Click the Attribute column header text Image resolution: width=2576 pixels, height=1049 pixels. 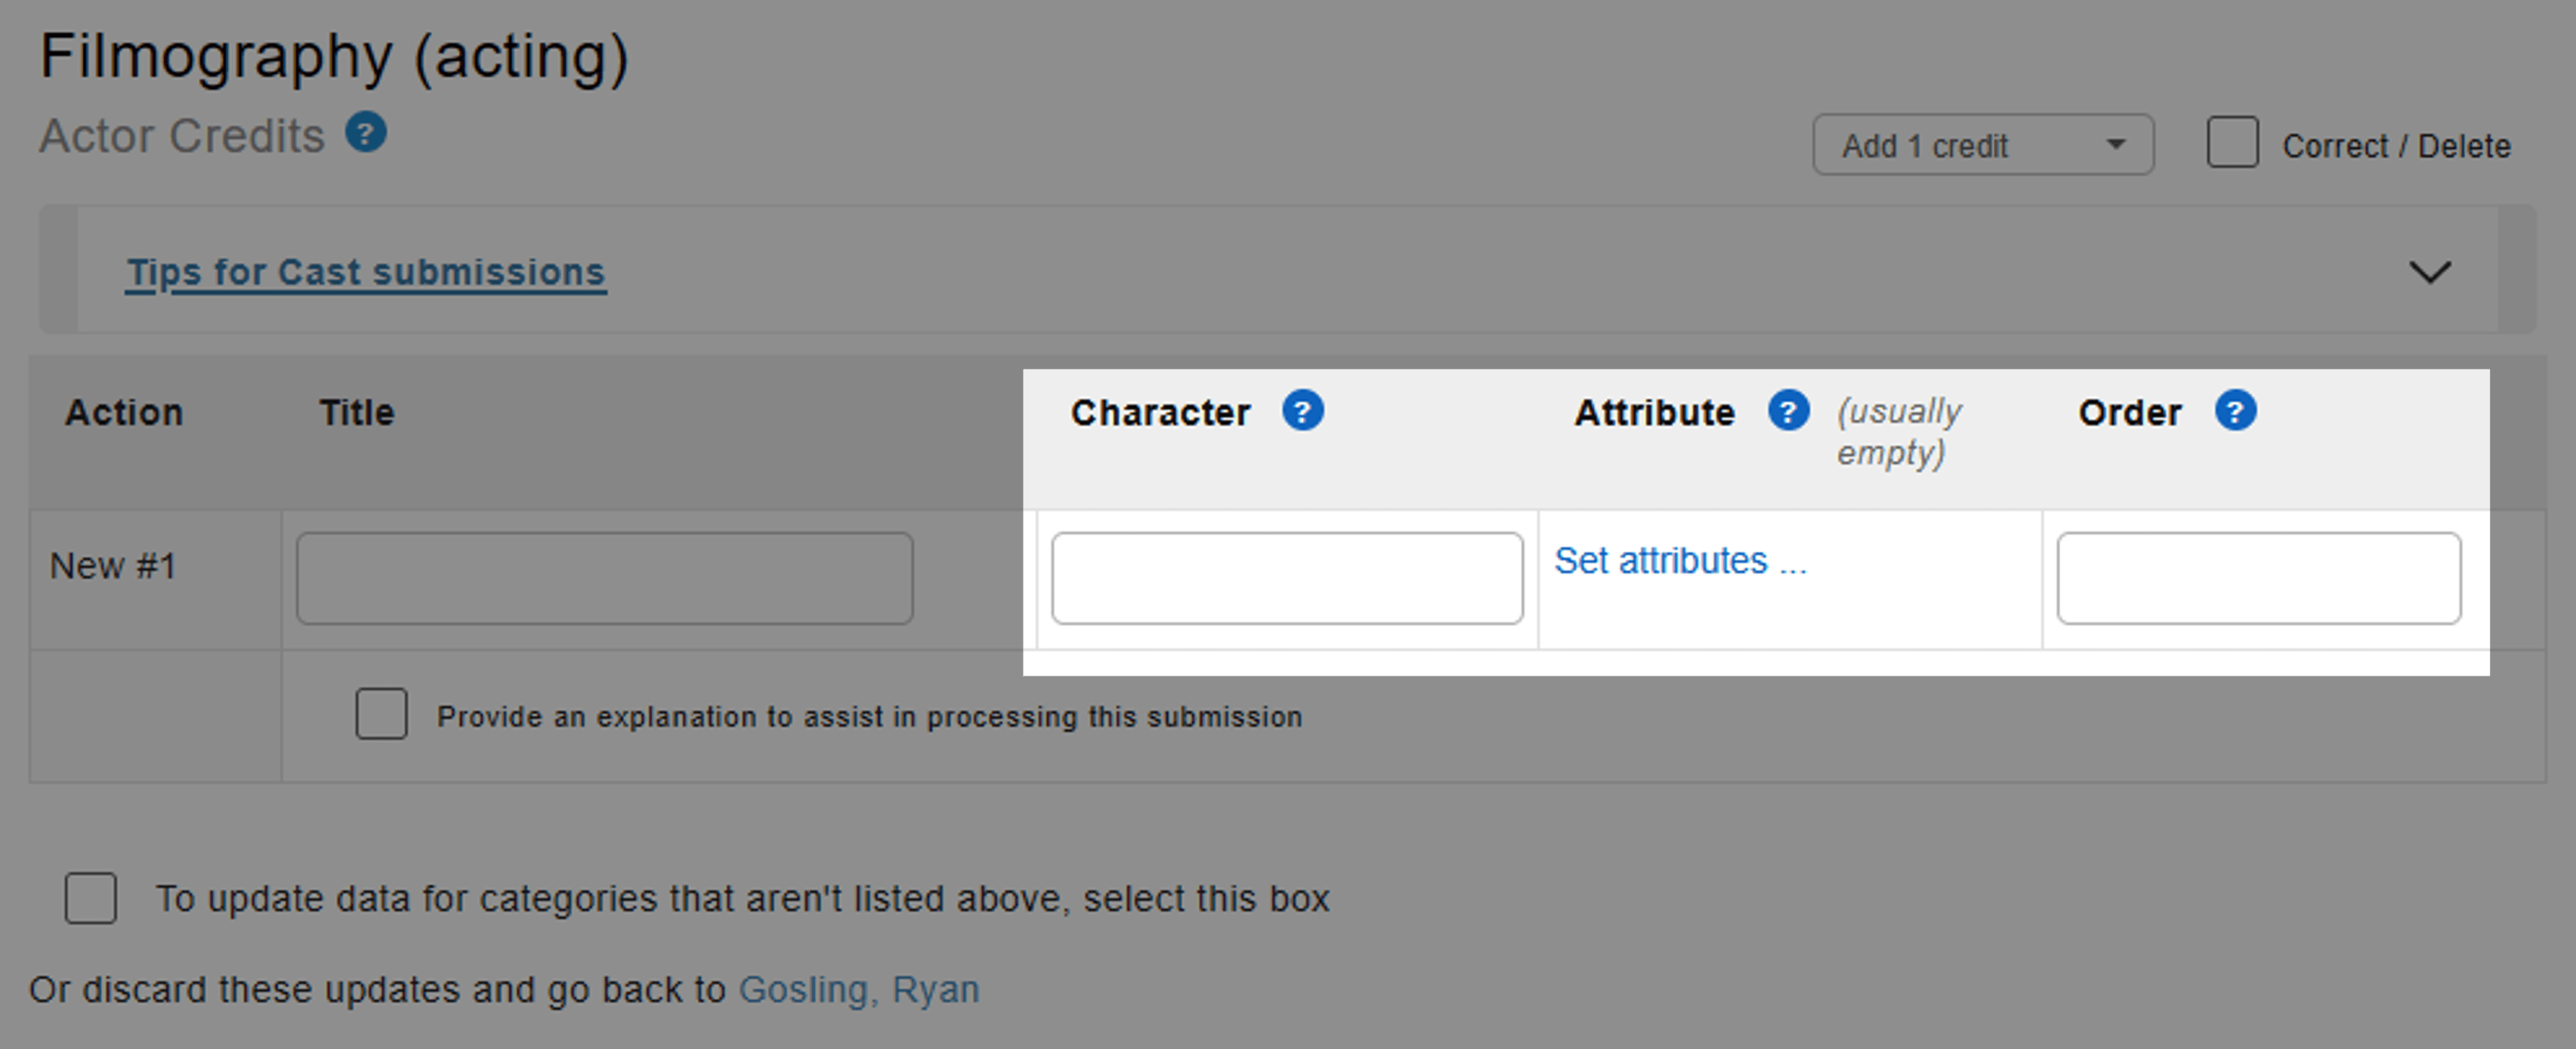click(1654, 412)
